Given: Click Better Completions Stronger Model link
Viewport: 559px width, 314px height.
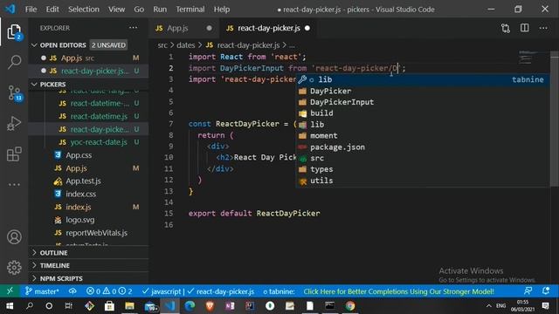Looking at the screenshot, I should [x=398, y=291].
